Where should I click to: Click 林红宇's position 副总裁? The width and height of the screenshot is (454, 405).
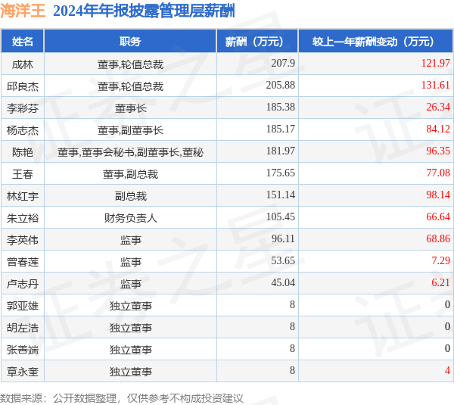pyautogui.click(x=131, y=196)
